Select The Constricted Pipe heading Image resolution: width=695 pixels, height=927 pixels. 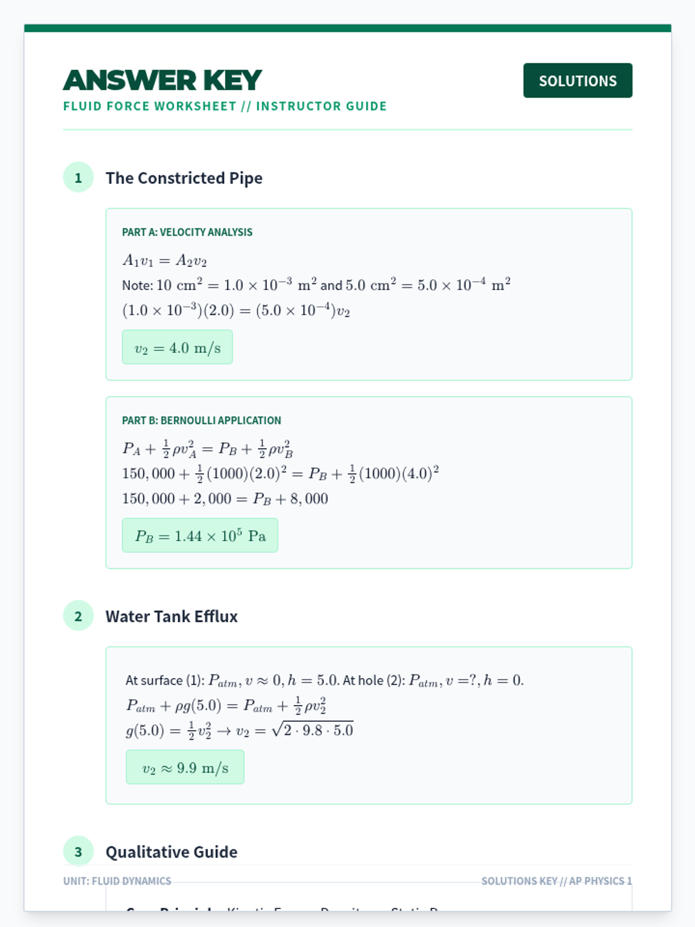pos(184,178)
